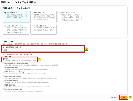Screen dimensions: 133x101
Task: Pick the EC2 - Spot Fleet Tagging option
Action: [4, 76]
